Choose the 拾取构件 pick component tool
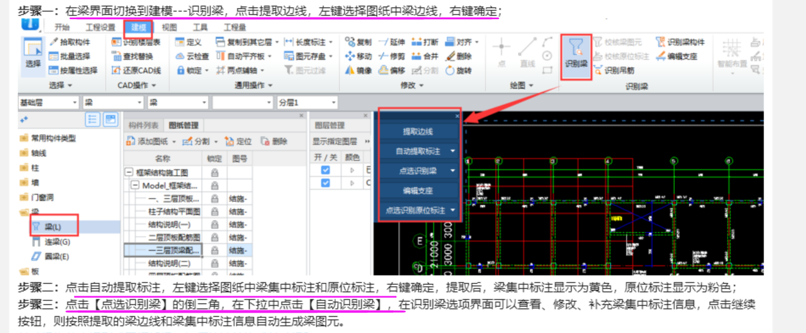806x333 pixels. click(69, 42)
